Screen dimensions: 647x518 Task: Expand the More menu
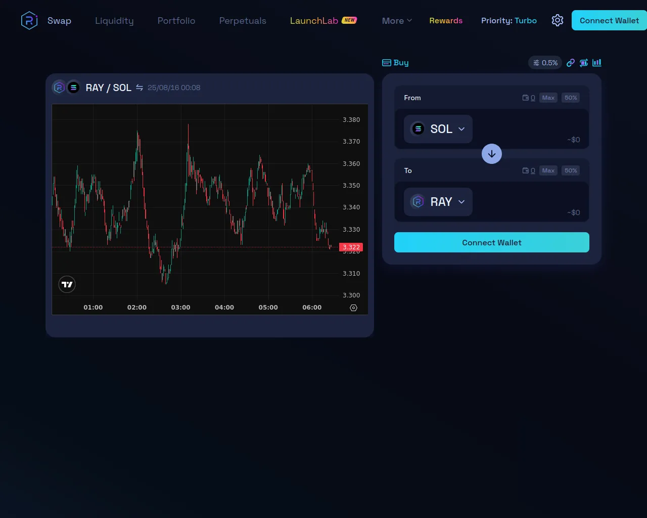point(397,21)
